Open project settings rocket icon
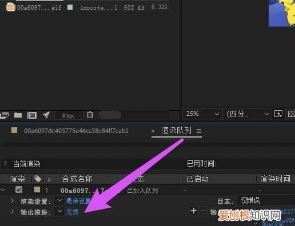This screenshot has height=226, width=295. click(x=46, y=115)
